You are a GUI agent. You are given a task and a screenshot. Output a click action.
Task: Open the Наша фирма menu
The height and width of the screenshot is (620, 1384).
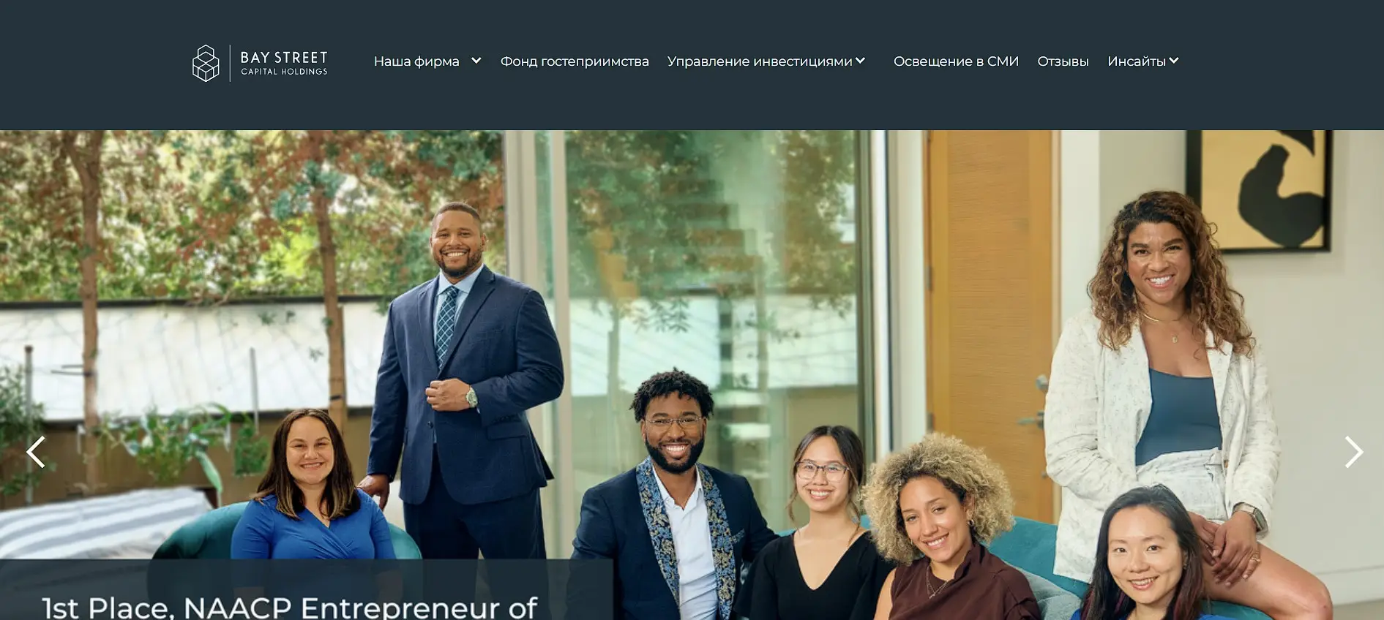pyautogui.click(x=416, y=61)
